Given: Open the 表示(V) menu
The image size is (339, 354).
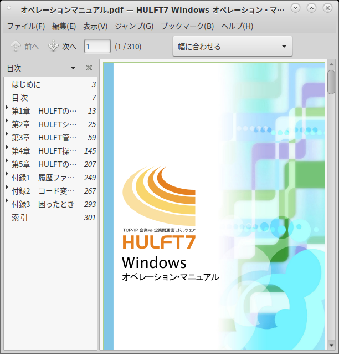Looking at the screenshot, I should click(95, 26).
